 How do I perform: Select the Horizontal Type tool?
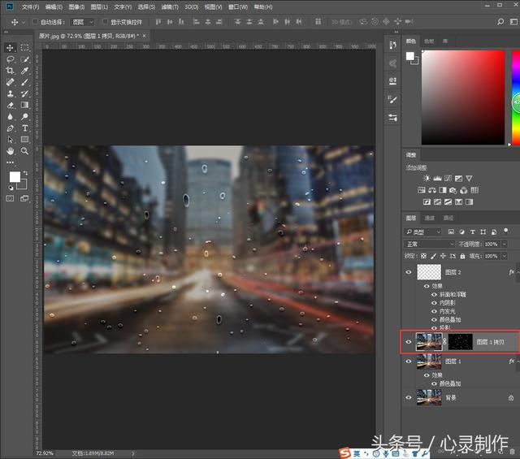25,128
